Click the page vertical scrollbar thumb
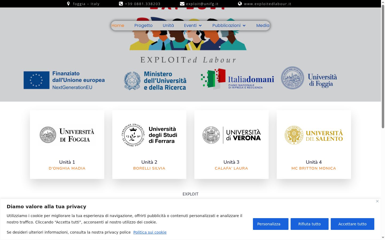This screenshot has height=240, width=385. [383, 67]
